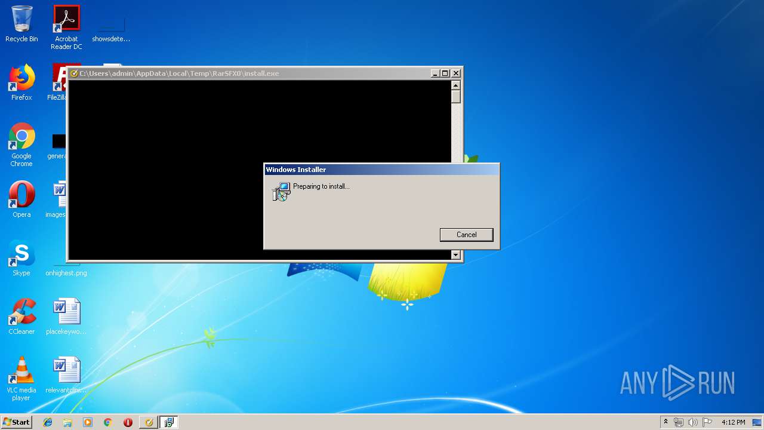Click the install.exe console title bar path
The image size is (764, 430).
click(180, 73)
